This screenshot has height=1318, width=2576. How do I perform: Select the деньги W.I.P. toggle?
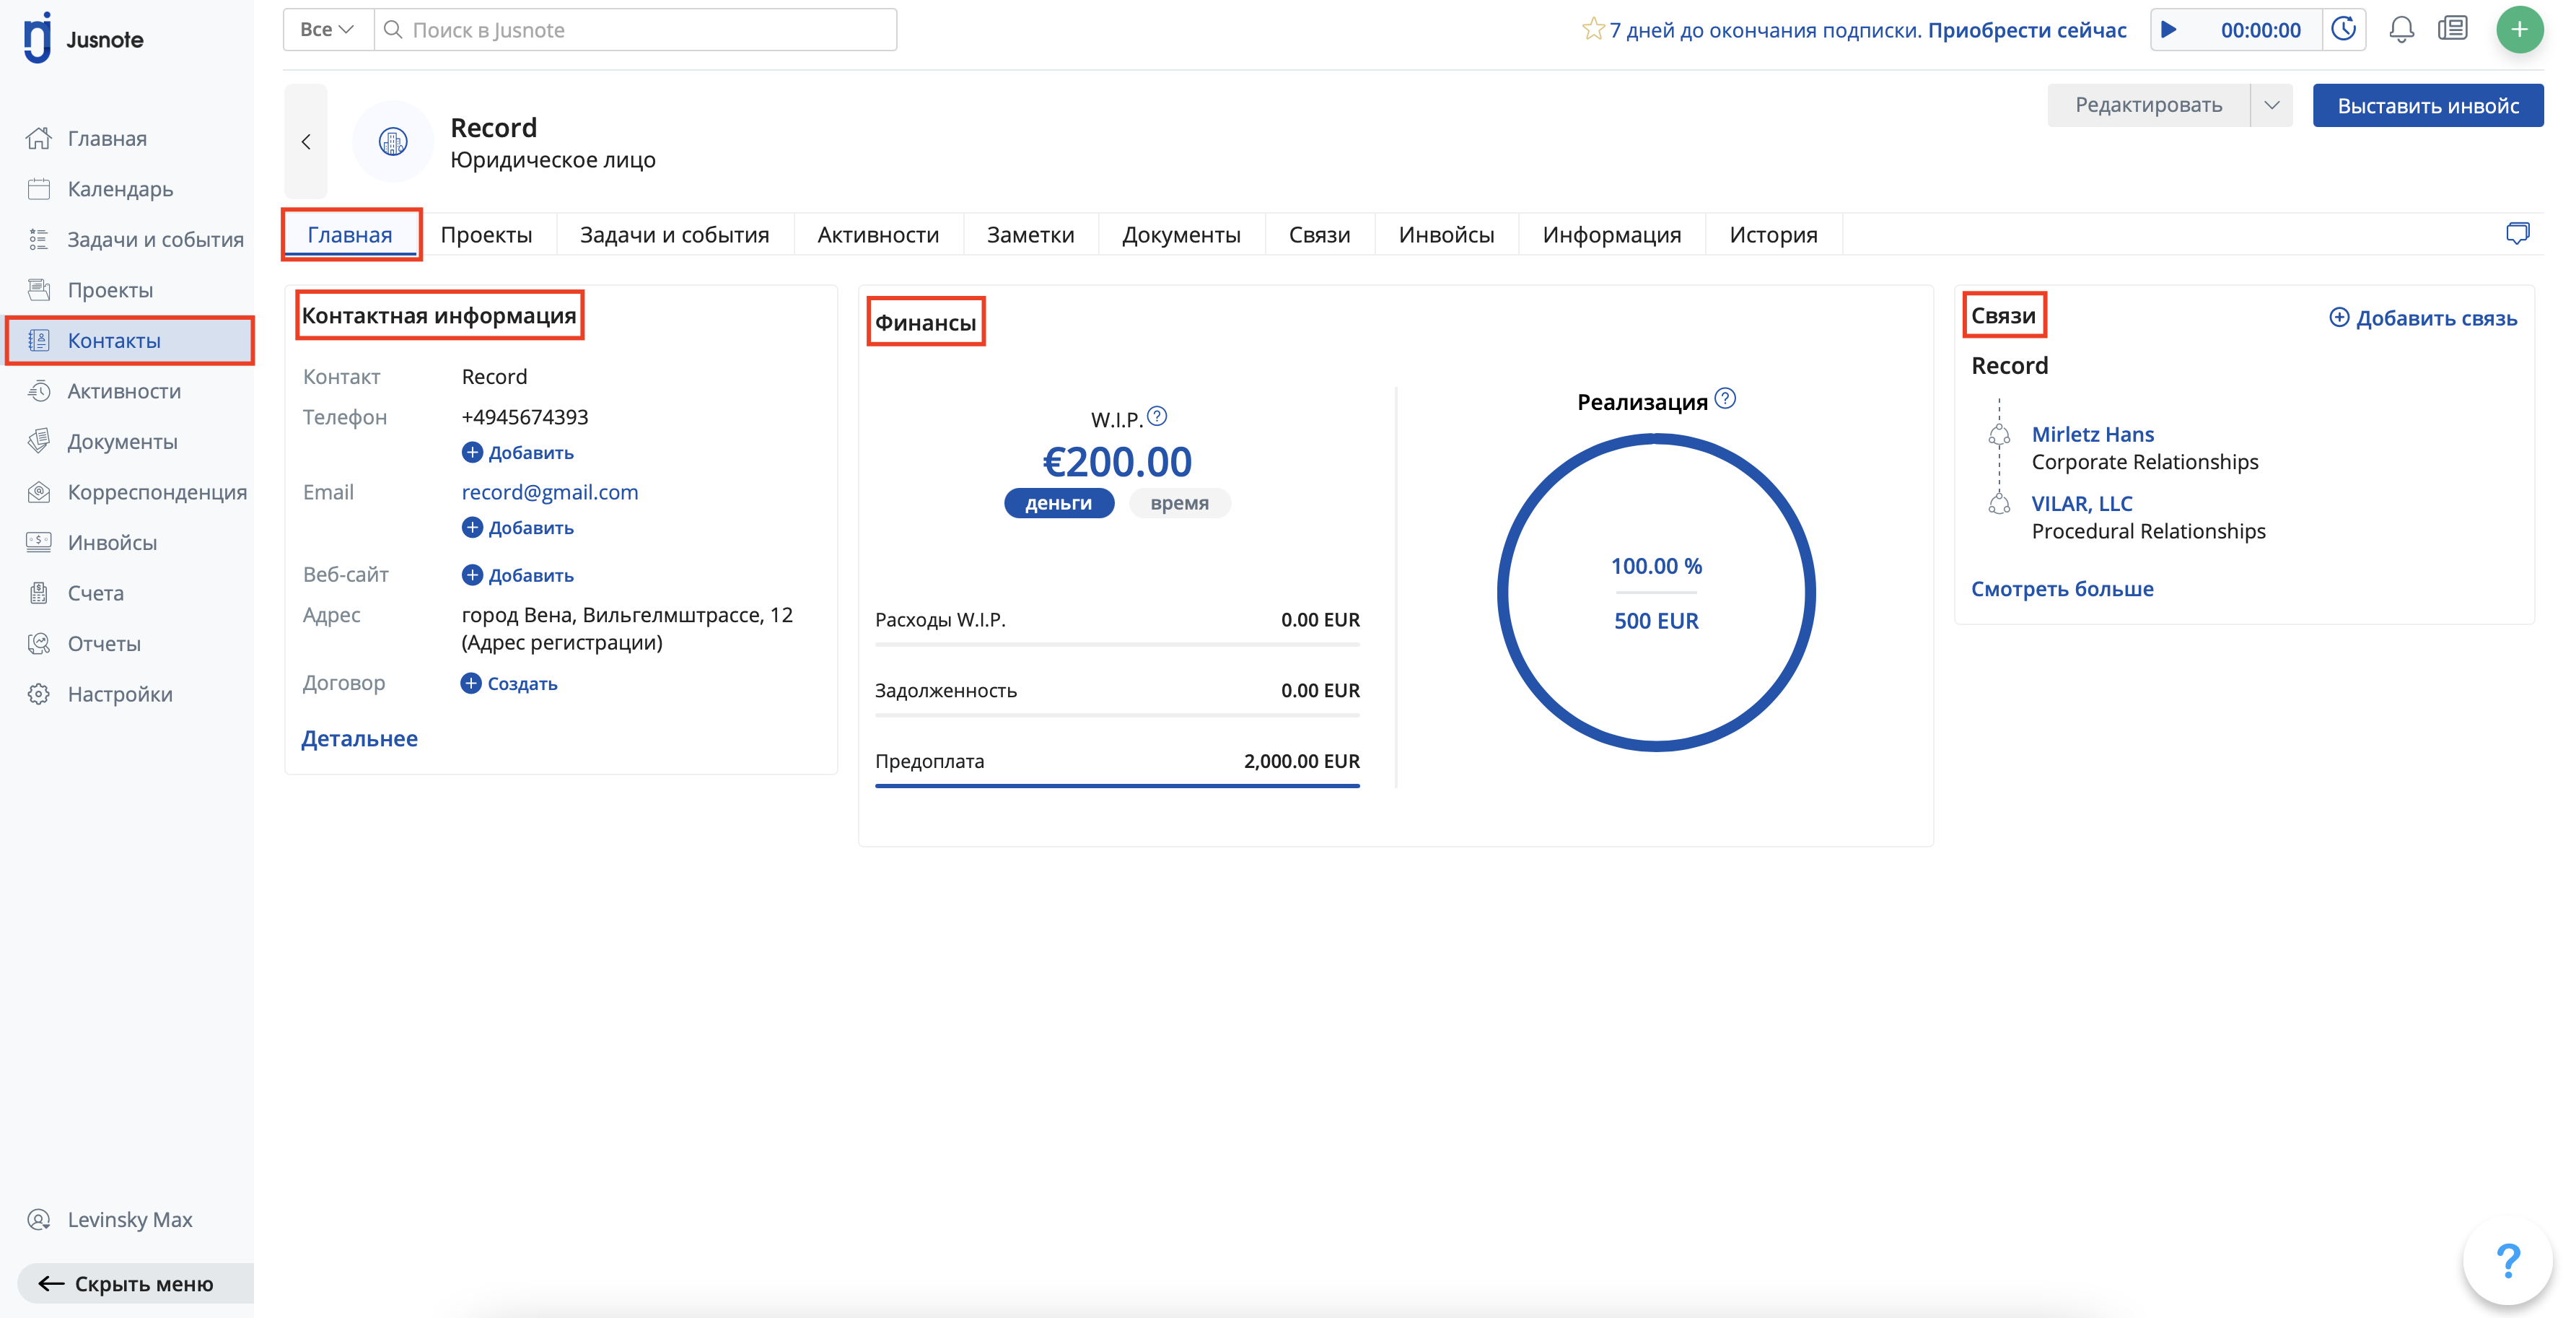coord(1058,503)
